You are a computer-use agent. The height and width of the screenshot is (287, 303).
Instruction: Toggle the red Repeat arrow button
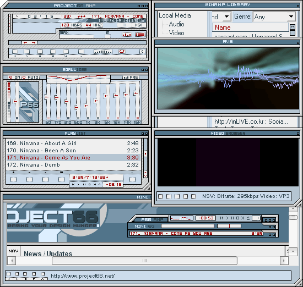[x=122, y=52]
